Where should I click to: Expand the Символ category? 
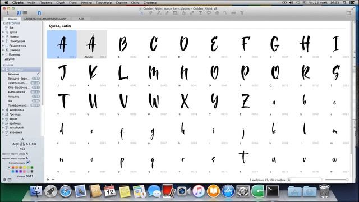[3, 50]
